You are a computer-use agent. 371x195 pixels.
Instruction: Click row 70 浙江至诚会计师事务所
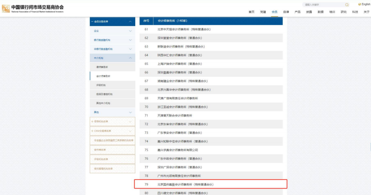[x=211, y=107]
